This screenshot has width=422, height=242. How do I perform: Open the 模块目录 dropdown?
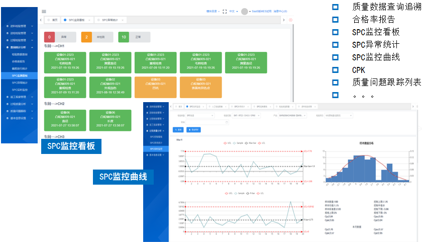(214, 11)
